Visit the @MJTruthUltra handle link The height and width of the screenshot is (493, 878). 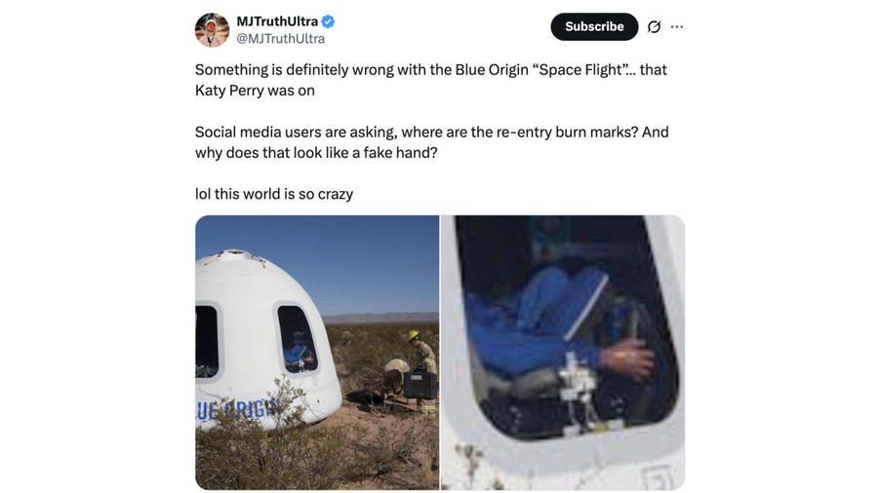[281, 39]
